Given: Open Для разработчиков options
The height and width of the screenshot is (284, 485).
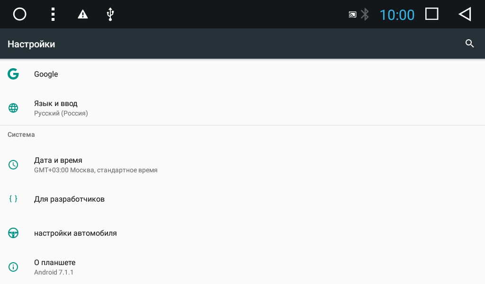Looking at the screenshot, I should [x=242, y=199].
